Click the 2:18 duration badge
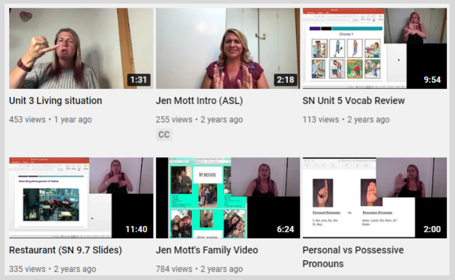The image size is (455, 280). click(x=285, y=80)
